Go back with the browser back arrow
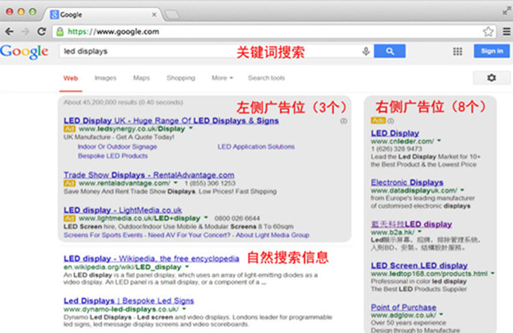Screen dimensions: 513x333 (9, 32)
